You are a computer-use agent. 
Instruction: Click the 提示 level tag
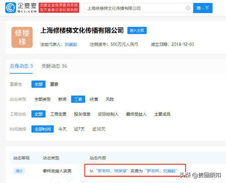click(19, 171)
